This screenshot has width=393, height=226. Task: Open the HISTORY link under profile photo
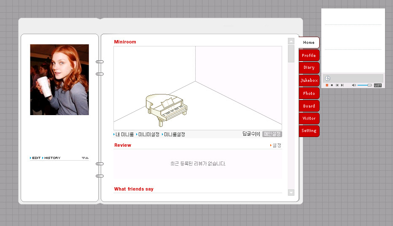click(51, 158)
